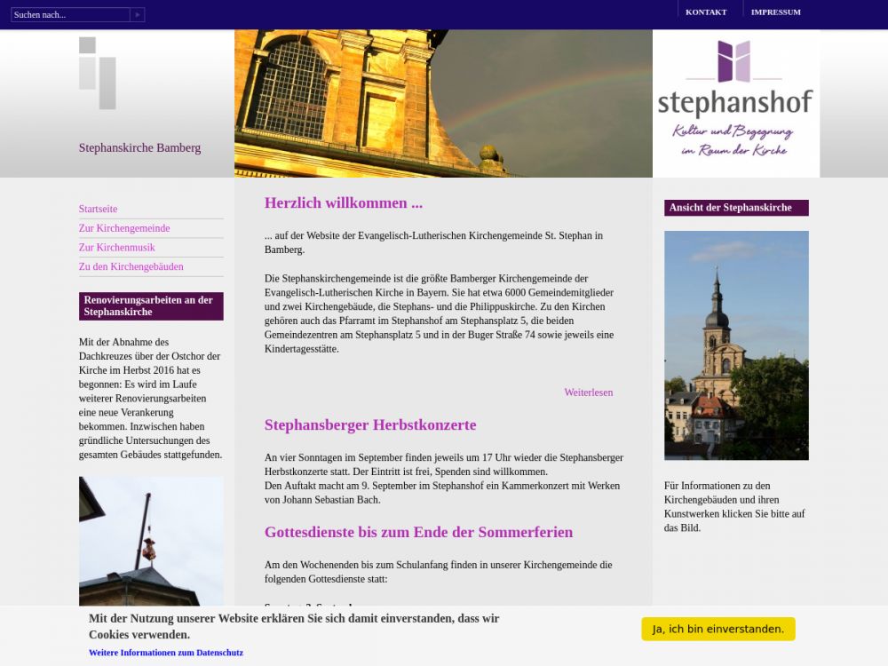Click 'Stephansberger Herbstkonzerte' heading
Screen dimensions: 888x666
tap(370, 425)
